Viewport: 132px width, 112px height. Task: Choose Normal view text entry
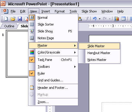point(43,18)
